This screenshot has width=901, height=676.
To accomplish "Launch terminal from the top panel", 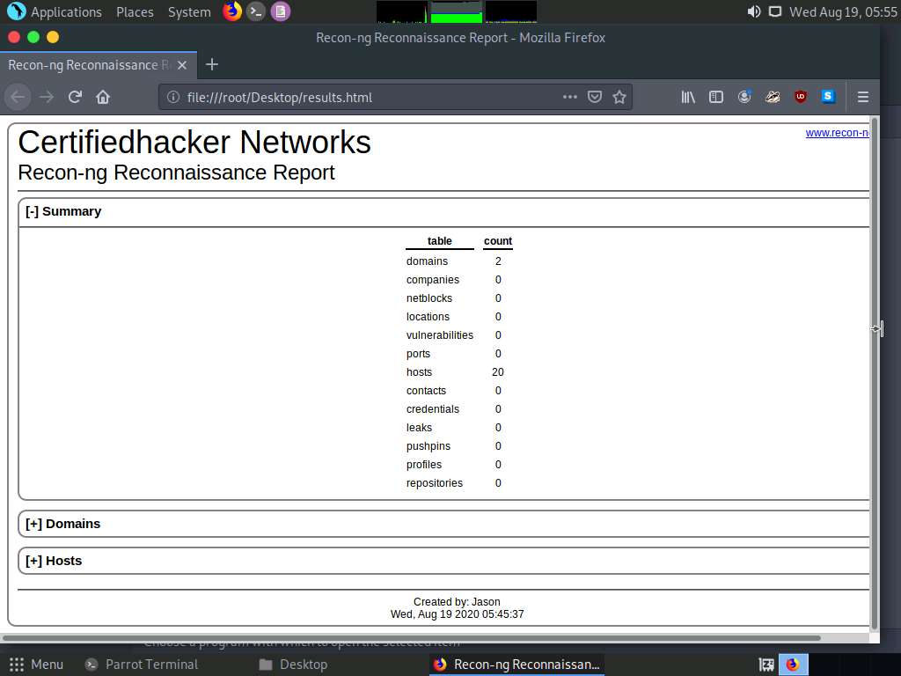I will tap(256, 11).
